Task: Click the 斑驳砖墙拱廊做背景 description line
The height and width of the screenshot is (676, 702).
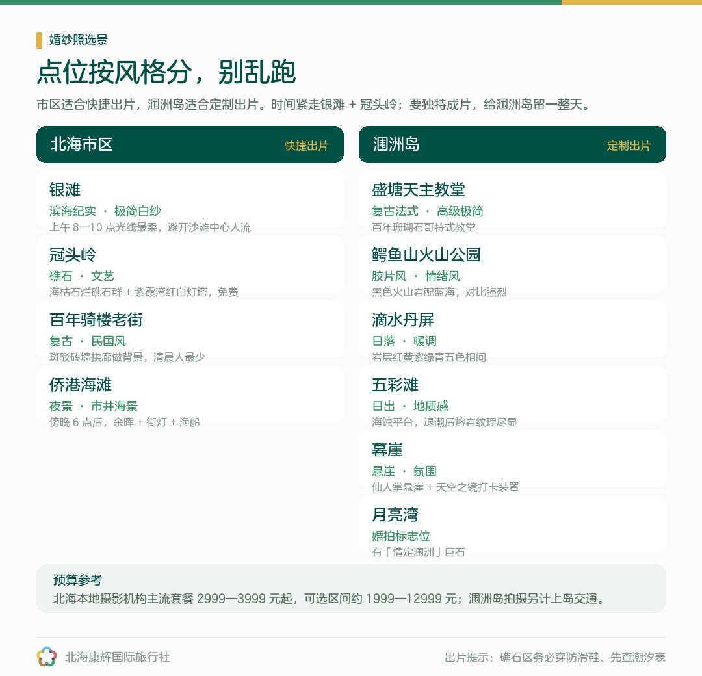Action: [x=127, y=357]
